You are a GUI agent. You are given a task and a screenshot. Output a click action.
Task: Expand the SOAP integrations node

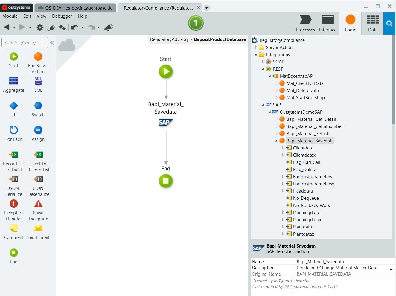263,62
